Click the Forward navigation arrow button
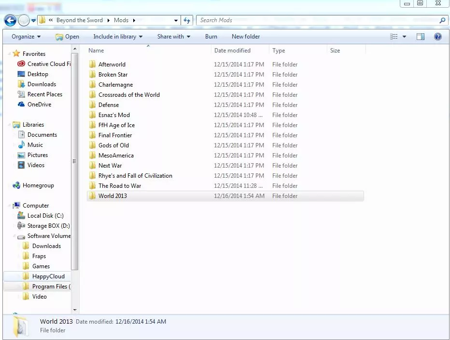This screenshot has width=450, height=340. pyautogui.click(x=24, y=20)
